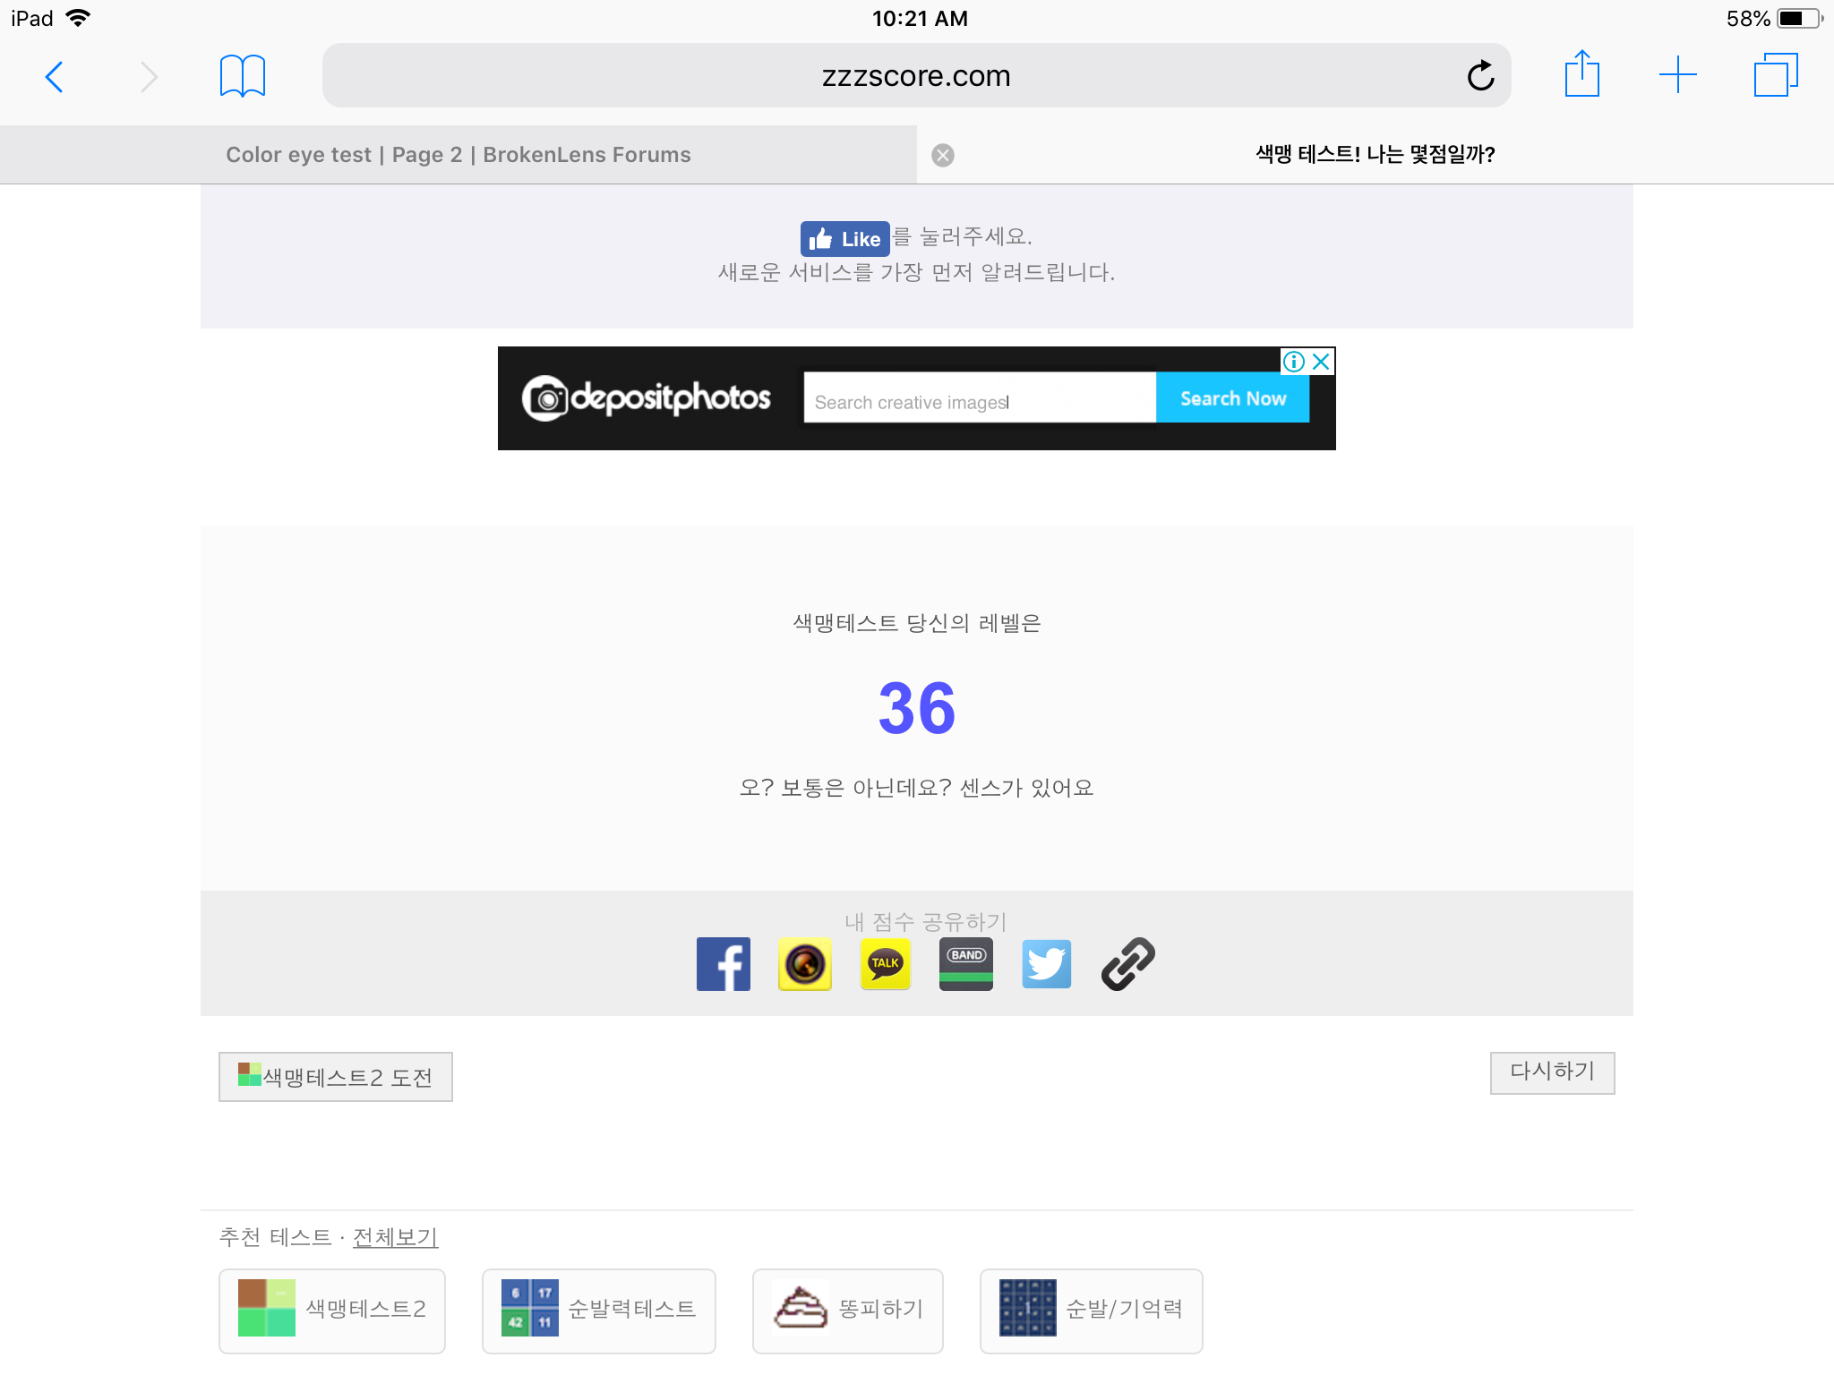Screen dimensions: 1834x1375
Task: Share score on Twitter bird icon
Action: [1046, 964]
